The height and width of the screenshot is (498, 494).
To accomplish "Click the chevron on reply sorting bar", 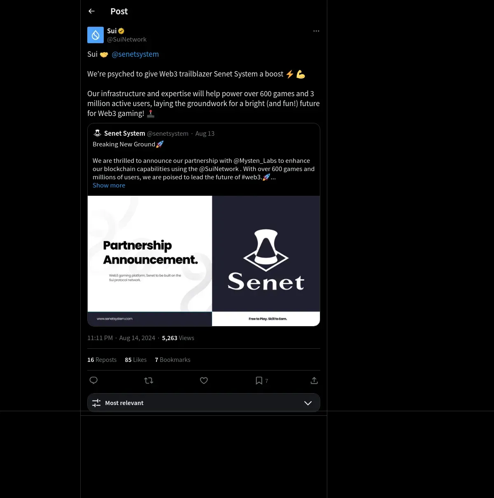I will tap(308, 403).
